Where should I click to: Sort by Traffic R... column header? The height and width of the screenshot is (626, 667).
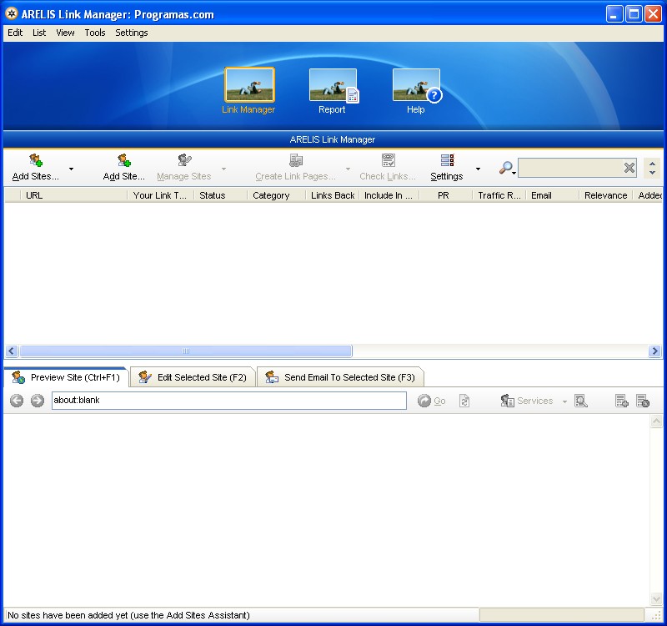(x=499, y=195)
